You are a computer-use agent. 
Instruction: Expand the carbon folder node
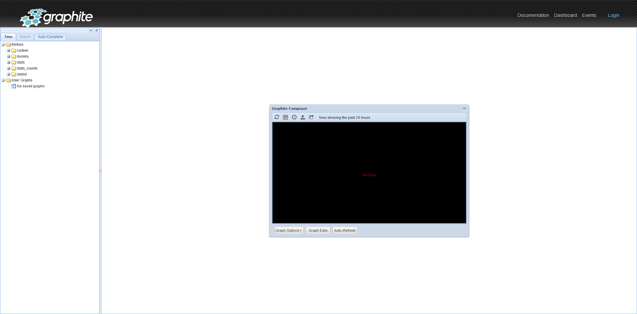(x=8, y=50)
